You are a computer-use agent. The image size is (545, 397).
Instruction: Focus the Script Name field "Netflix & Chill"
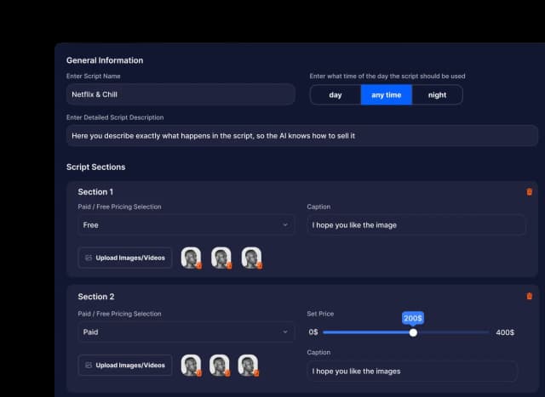[181, 94]
